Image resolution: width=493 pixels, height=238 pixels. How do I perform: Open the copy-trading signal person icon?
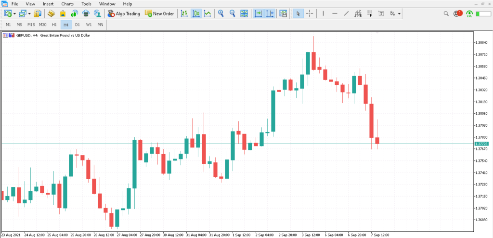(97, 13)
